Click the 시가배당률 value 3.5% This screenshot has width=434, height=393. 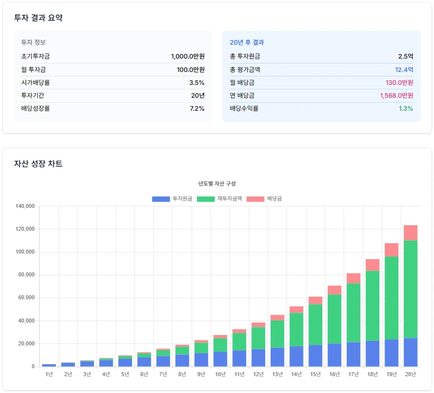pos(197,83)
